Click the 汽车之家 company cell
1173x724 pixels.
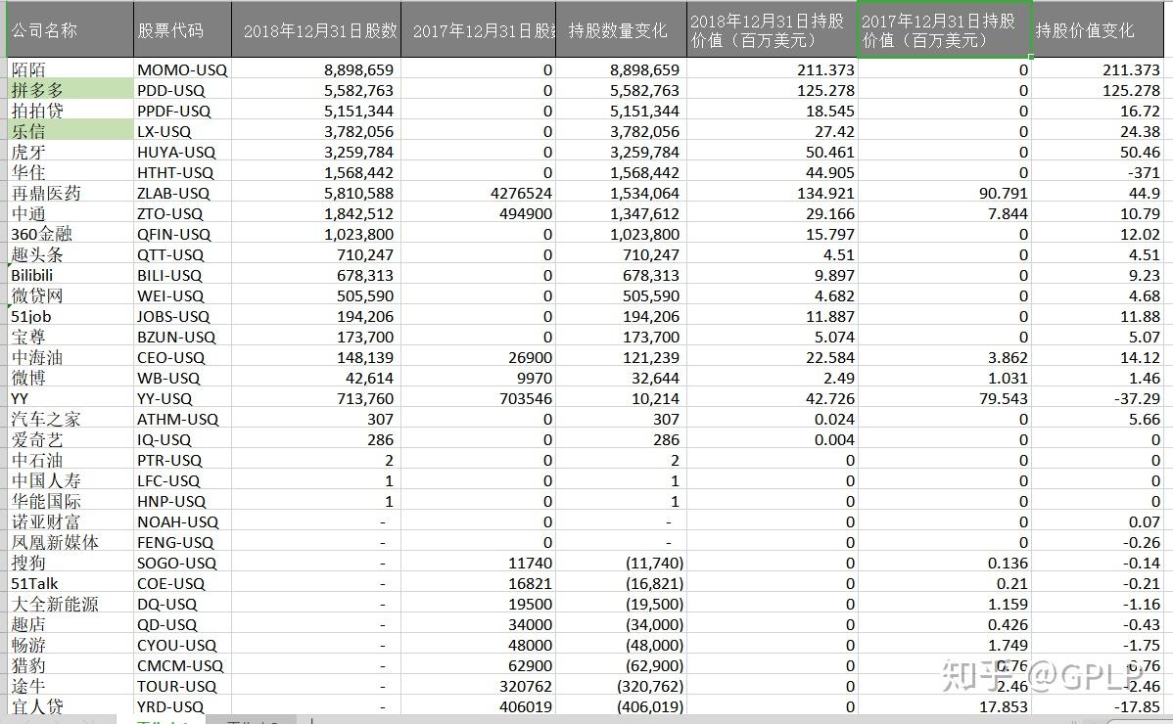click(x=70, y=419)
